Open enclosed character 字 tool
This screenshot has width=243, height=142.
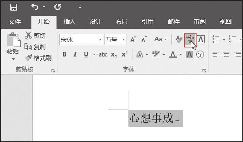200,54
